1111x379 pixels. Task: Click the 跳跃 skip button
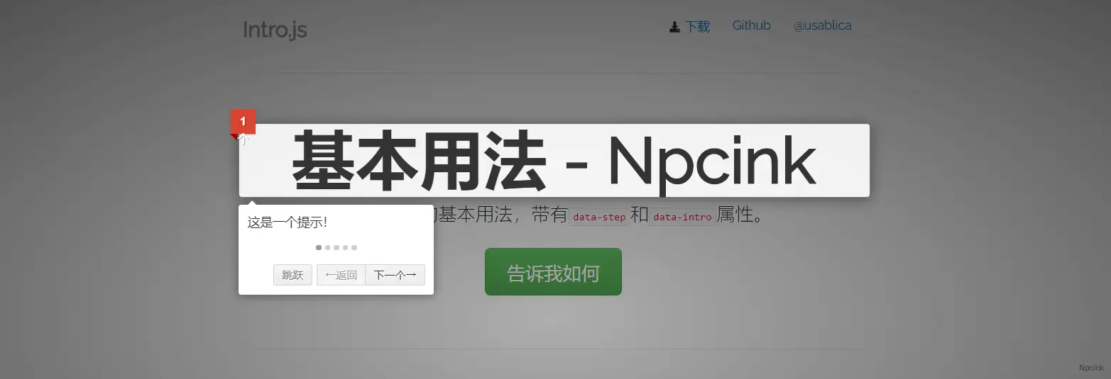click(x=292, y=275)
